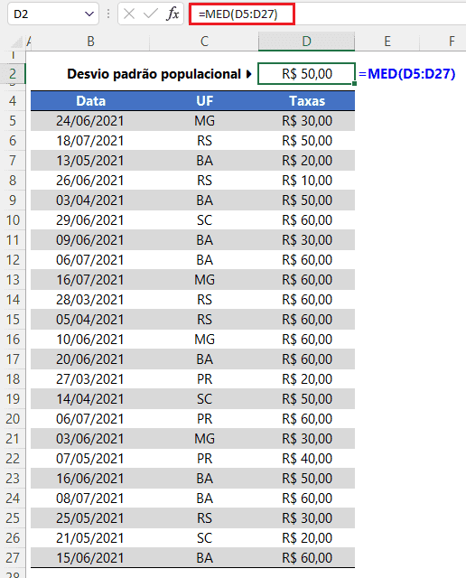Expand the Name Box dropdown arrow
The width and height of the screenshot is (466, 578).
click(x=89, y=14)
